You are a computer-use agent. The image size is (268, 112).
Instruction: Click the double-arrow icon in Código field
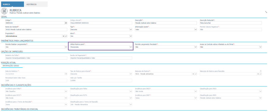[66, 23]
